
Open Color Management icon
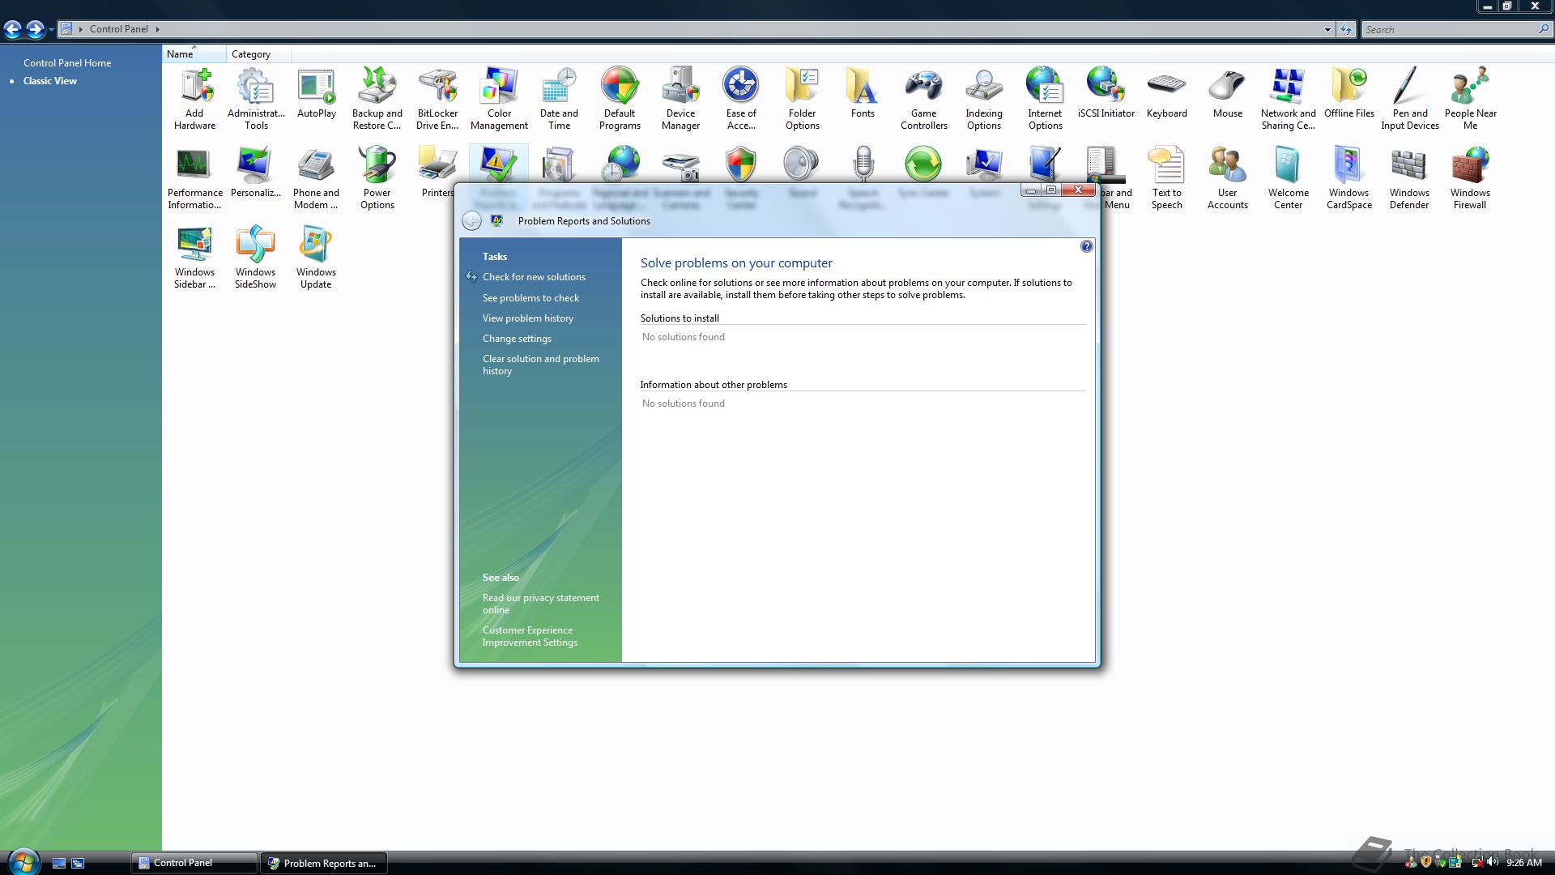click(x=499, y=98)
